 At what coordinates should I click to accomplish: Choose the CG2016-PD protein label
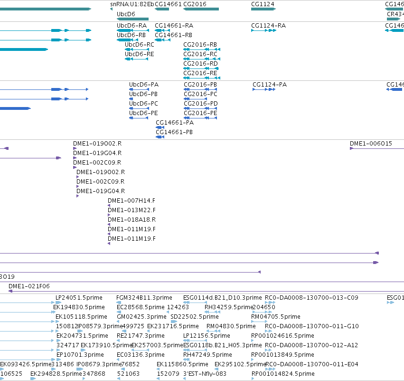(x=201, y=104)
